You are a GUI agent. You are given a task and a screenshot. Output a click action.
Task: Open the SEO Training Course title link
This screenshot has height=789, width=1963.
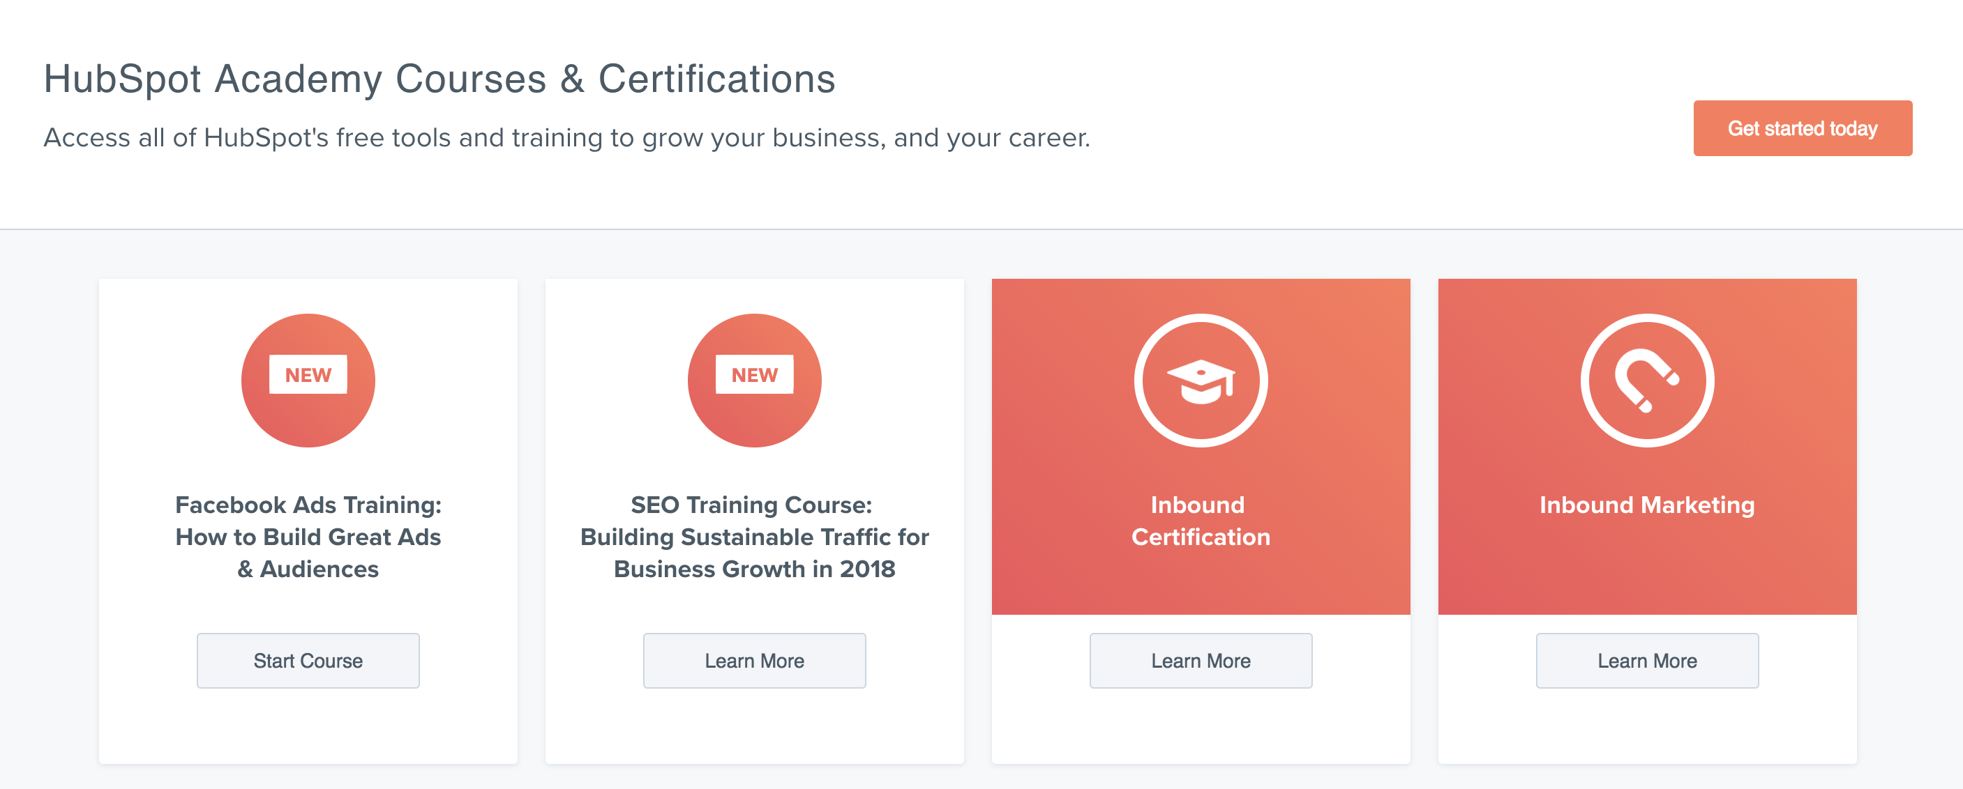click(x=753, y=536)
